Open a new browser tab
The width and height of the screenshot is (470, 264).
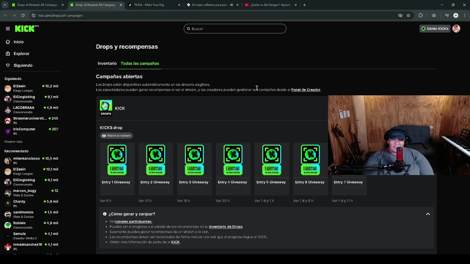click(x=304, y=5)
